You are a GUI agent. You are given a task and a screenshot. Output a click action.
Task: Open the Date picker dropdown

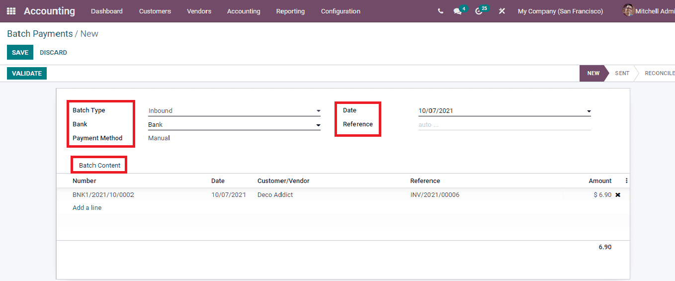click(x=589, y=111)
